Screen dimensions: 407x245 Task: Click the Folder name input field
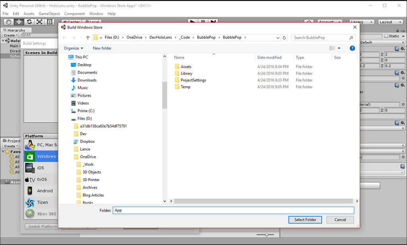(233, 210)
